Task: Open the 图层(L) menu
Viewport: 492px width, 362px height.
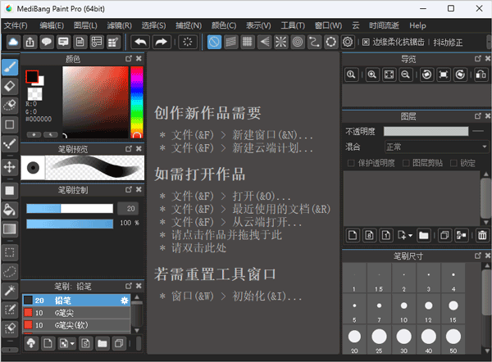Action: click(x=85, y=26)
